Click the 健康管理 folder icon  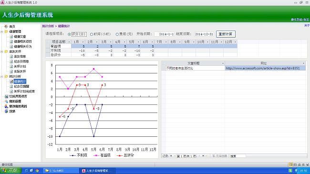(6, 31)
